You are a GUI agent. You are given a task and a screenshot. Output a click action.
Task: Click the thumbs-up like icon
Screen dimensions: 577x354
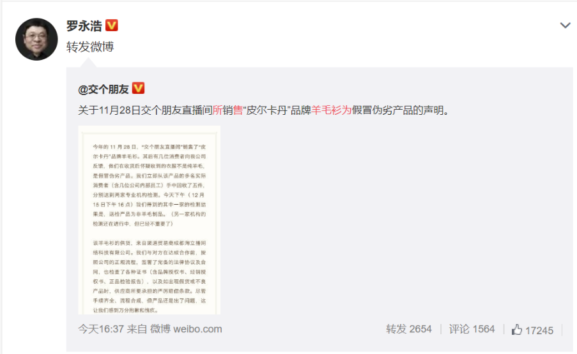[517, 329]
